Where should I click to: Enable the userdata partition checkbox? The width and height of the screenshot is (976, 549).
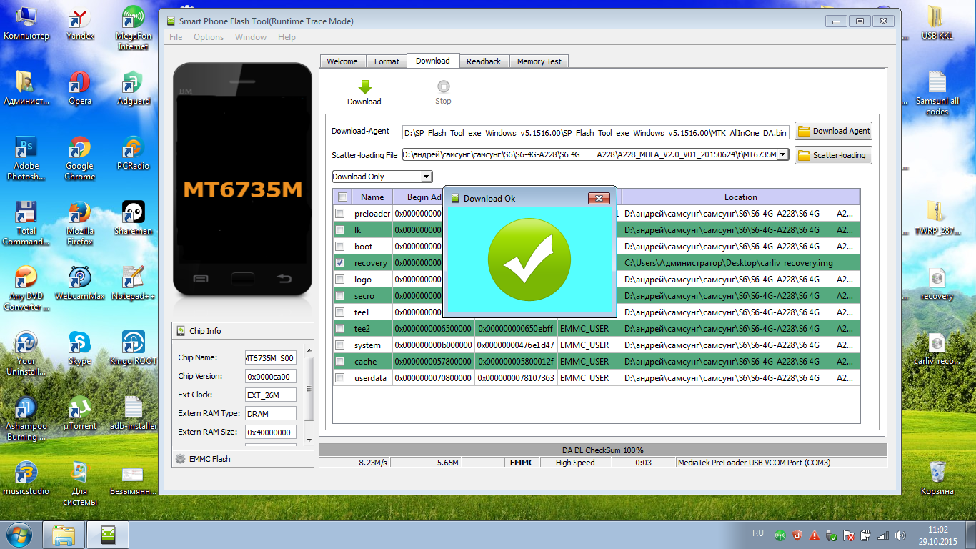pyautogui.click(x=340, y=378)
